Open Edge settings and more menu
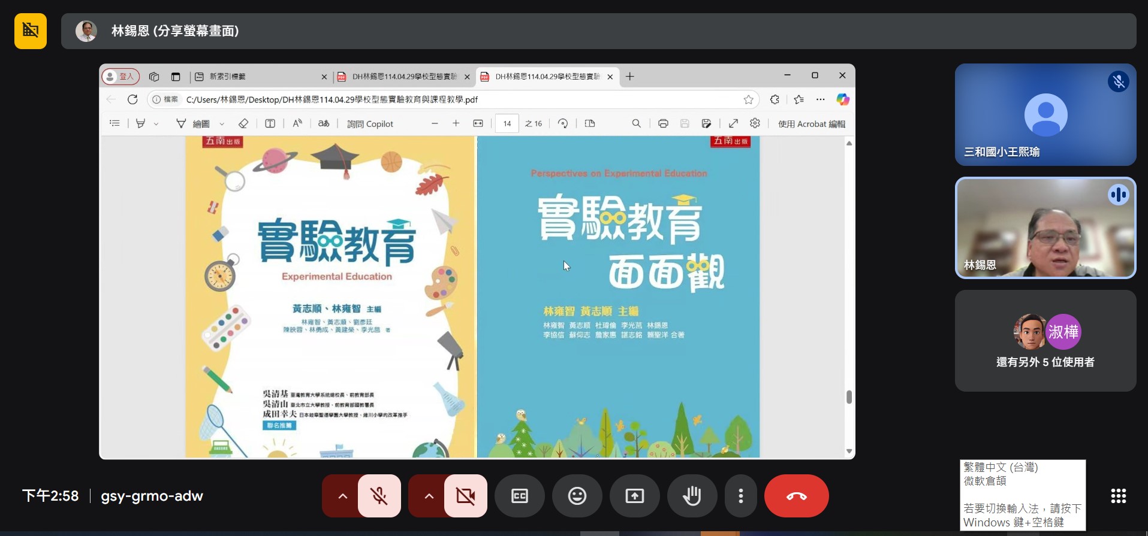The height and width of the screenshot is (536, 1148). [821, 99]
